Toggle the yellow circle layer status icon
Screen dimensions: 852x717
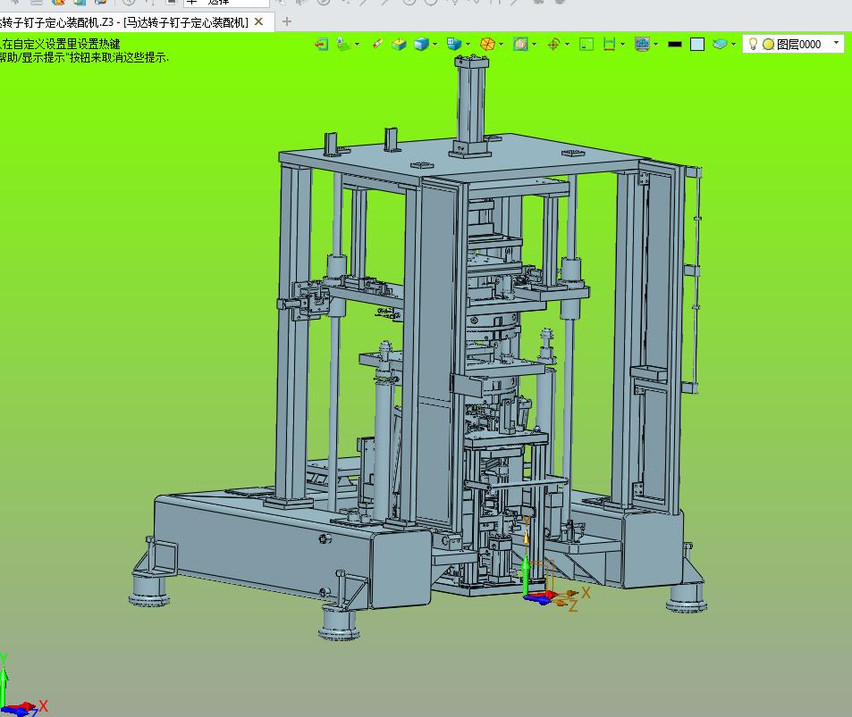coord(768,45)
